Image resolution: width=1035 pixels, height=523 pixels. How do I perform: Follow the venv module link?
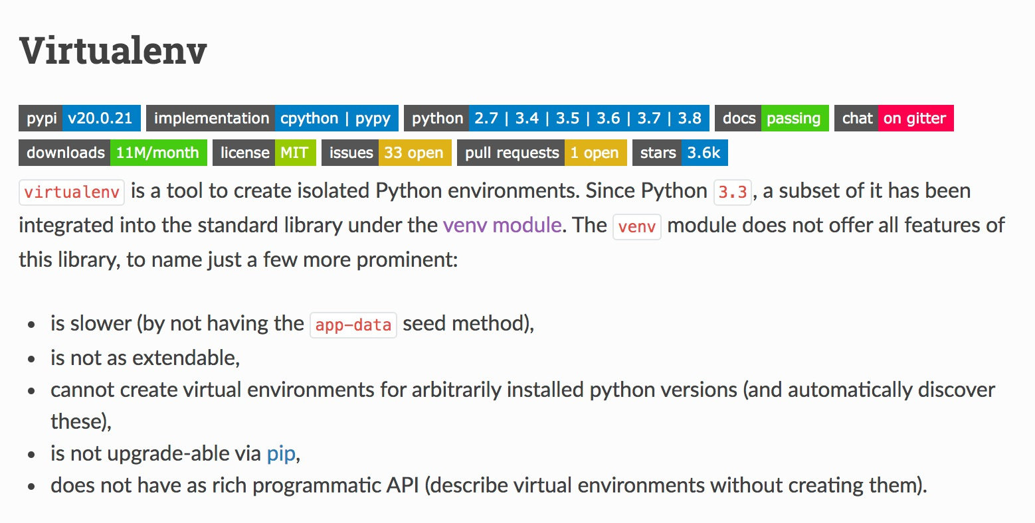tap(502, 225)
